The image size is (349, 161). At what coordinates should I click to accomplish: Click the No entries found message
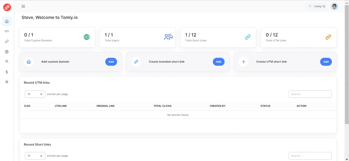point(178,115)
